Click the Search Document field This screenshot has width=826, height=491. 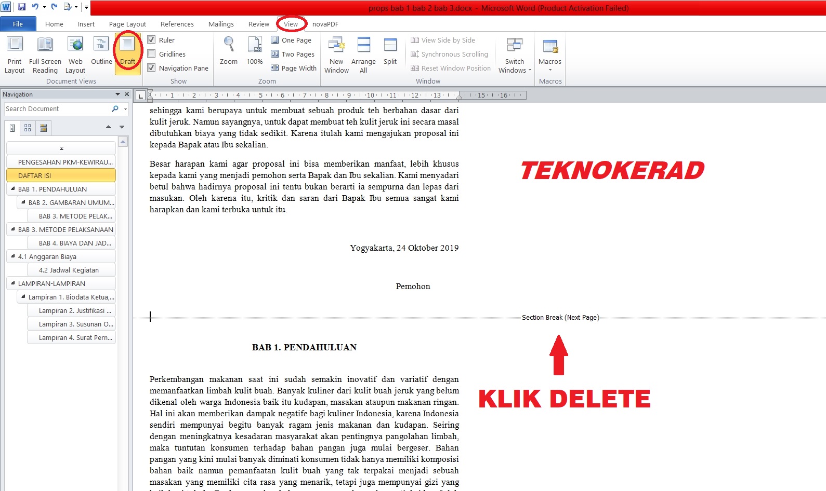pos(57,108)
